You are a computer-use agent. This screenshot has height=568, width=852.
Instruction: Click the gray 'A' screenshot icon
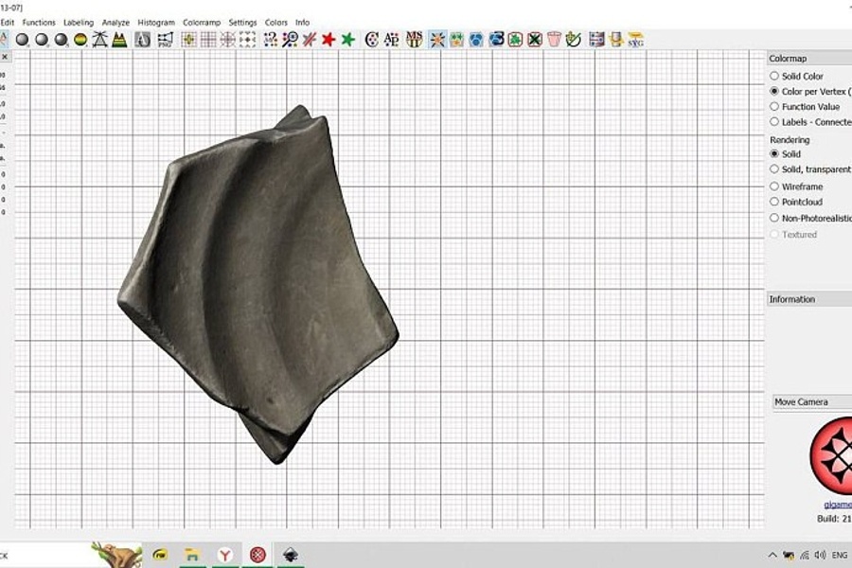click(x=142, y=40)
